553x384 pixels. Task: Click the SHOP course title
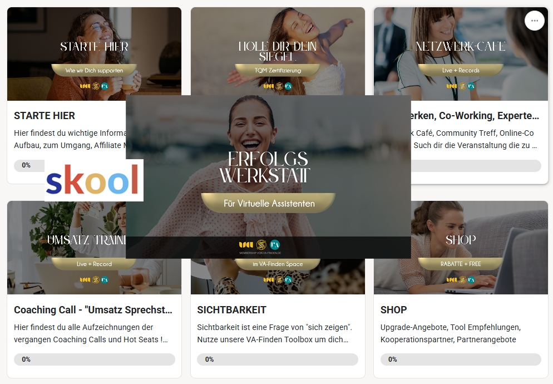(393, 310)
